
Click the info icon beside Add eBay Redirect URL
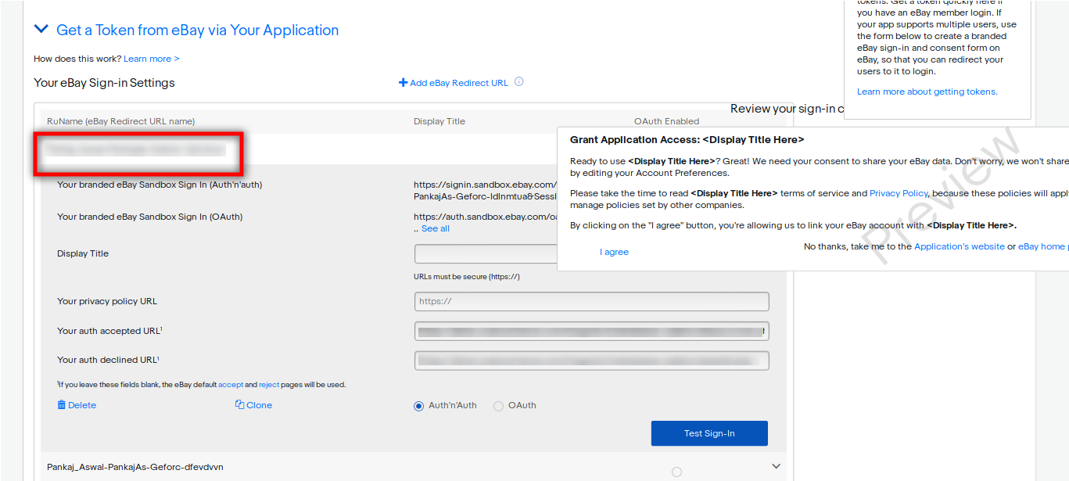(519, 82)
